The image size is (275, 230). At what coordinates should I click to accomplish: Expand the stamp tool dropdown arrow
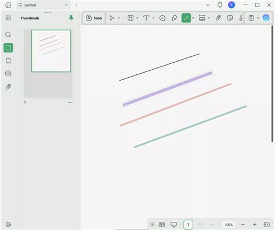pyautogui.click(x=209, y=18)
